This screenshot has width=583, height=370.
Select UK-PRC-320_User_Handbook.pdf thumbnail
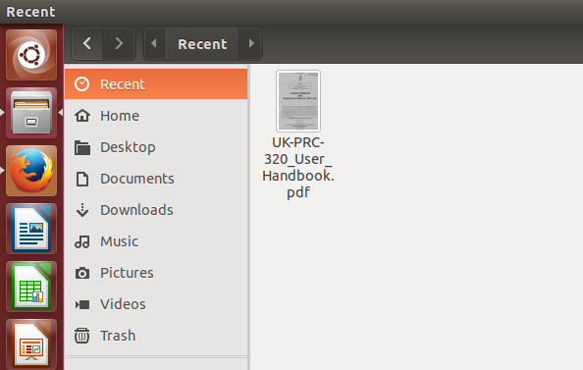298,101
